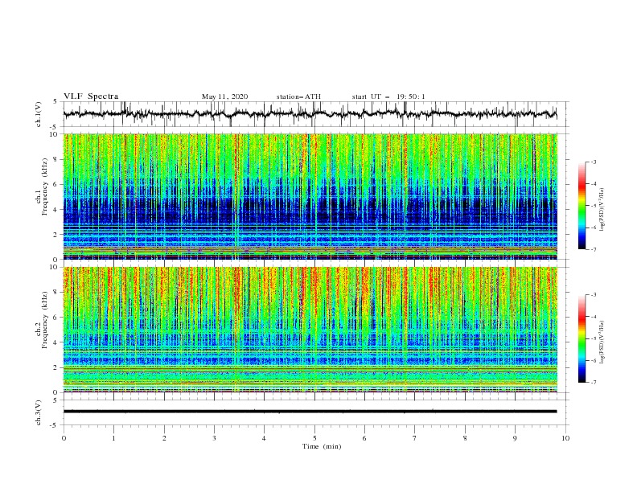The image size is (637, 492).
Task: Click inside the ch.1 spectrogram panel
Action: point(310,196)
